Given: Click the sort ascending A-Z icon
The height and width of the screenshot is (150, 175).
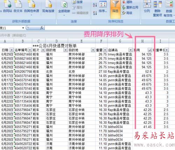Looking at the screenshot, I should [95, 5].
